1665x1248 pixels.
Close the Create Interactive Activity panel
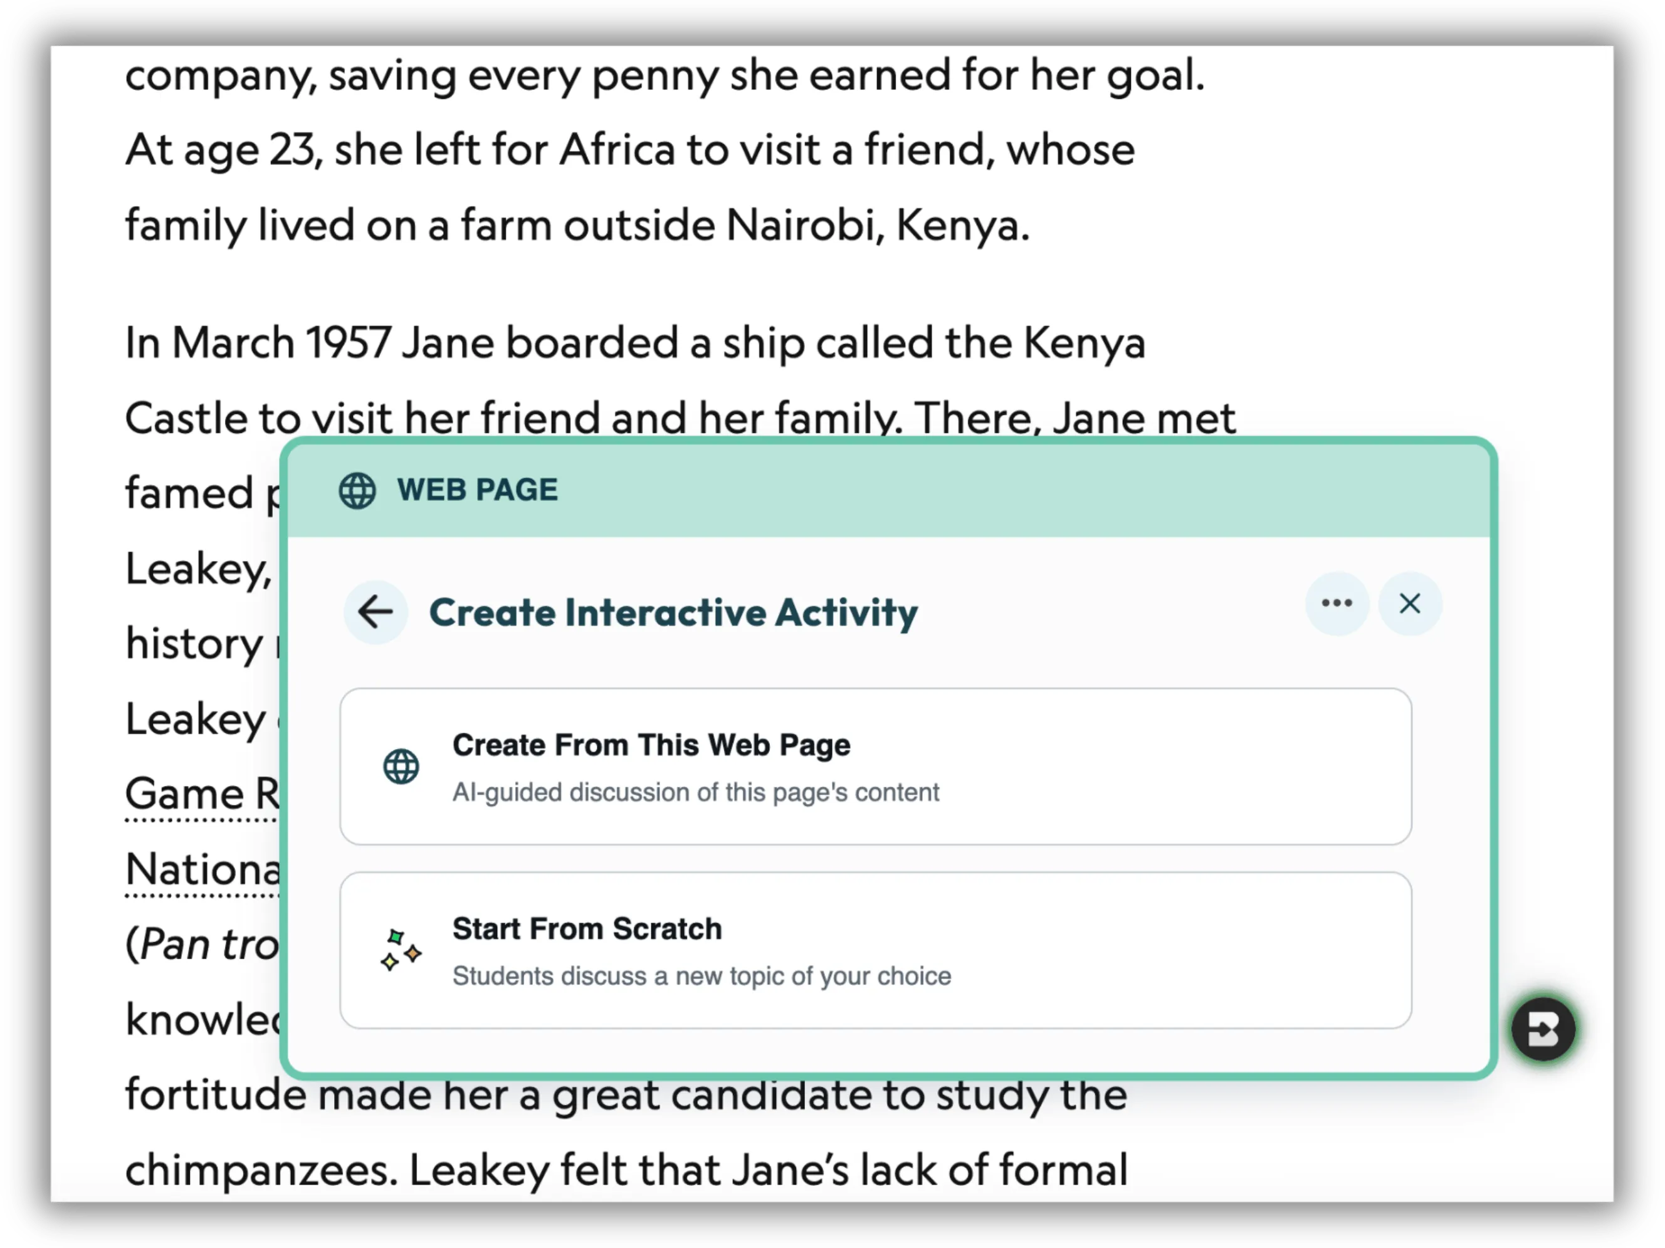pyautogui.click(x=1409, y=604)
